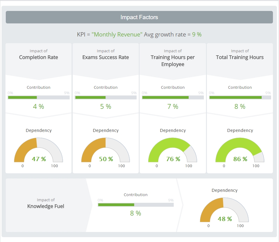Select the 48 % dependency value
Screen dimensions: 279x242
click(x=225, y=219)
